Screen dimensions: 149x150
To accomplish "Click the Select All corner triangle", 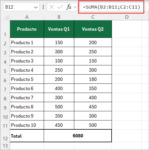I will point(7,17).
